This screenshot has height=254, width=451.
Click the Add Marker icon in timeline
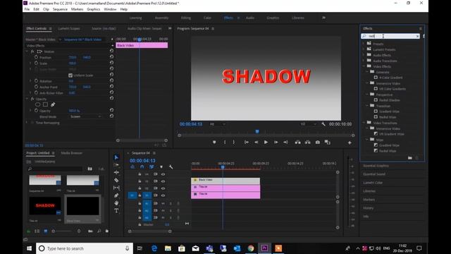(161, 167)
